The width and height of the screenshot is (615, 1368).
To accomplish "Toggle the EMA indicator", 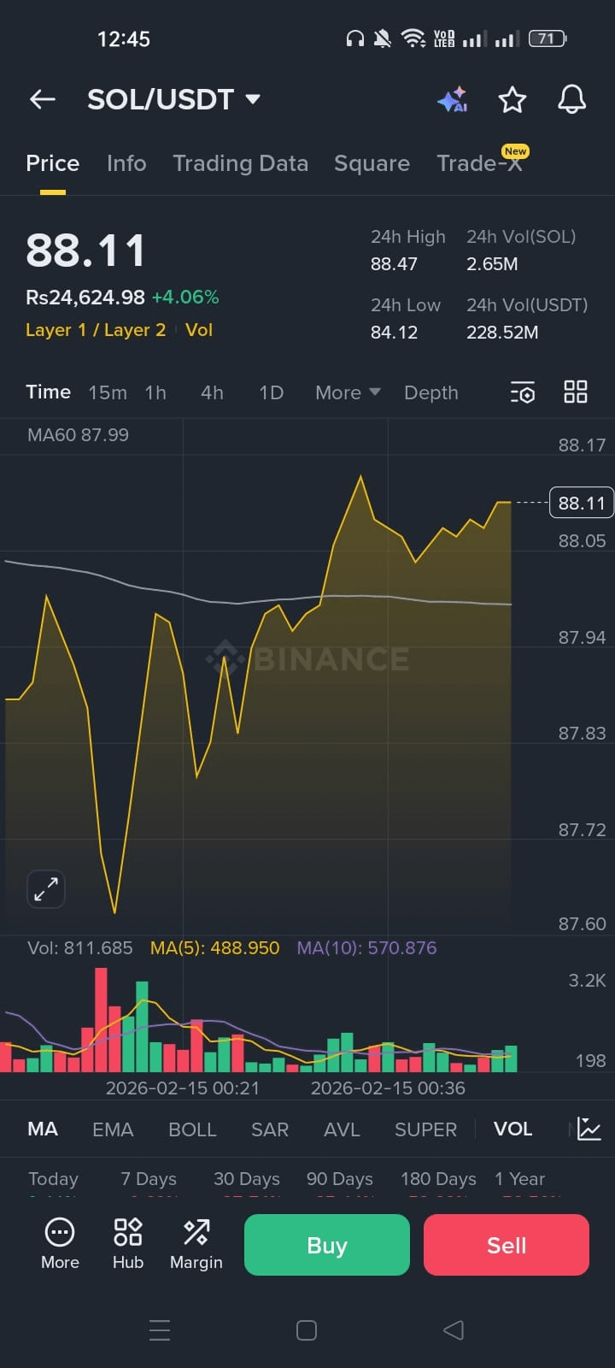I will point(113,1129).
